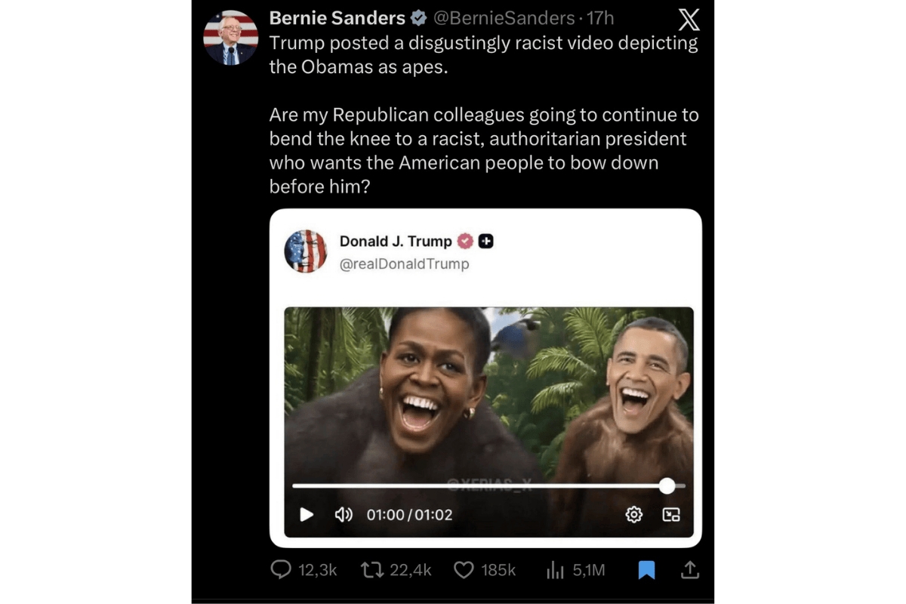Mute the video volume
Image resolution: width=906 pixels, height=604 pixels.
pos(344,515)
